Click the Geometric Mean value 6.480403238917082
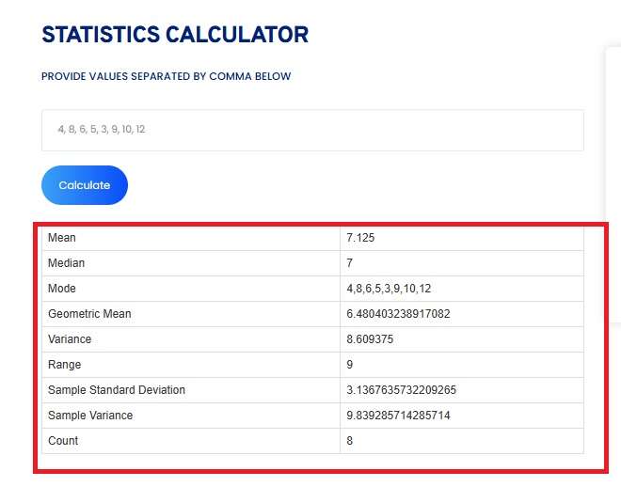This screenshot has width=621, height=487. point(398,314)
